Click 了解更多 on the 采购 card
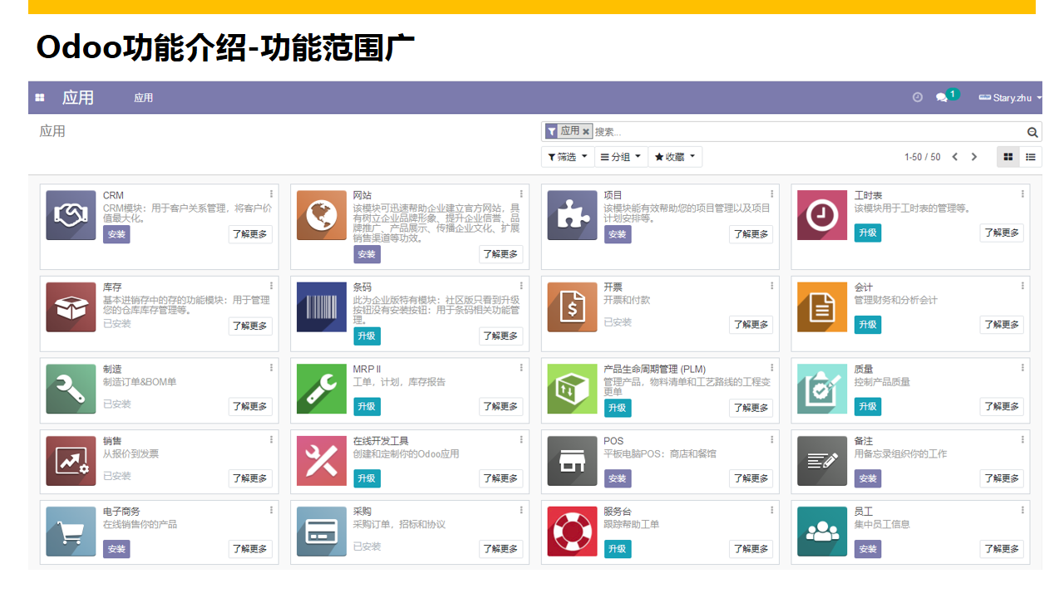The height and width of the screenshot is (598, 1064). point(500,549)
